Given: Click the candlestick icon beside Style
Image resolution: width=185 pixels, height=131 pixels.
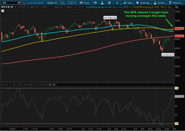Looking at the screenshot, I should [x=125, y=3].
